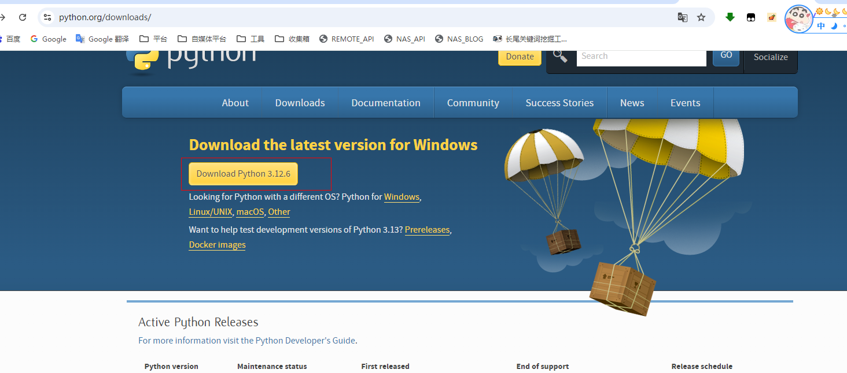Open the 百度 bookmark
Screen dimensions: 847x373
pyautogui.click(x=10, y=39)
